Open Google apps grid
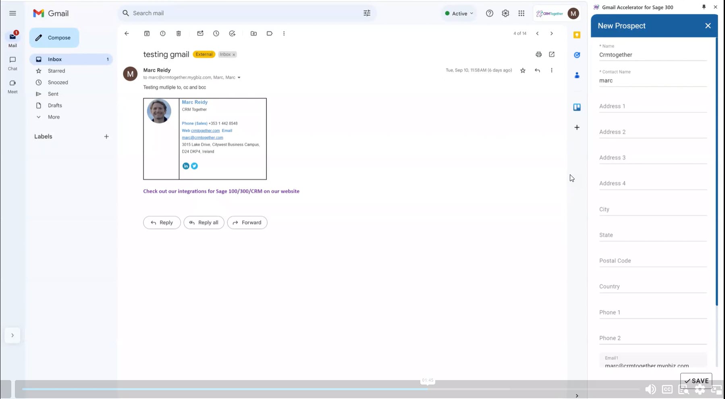 521,13
